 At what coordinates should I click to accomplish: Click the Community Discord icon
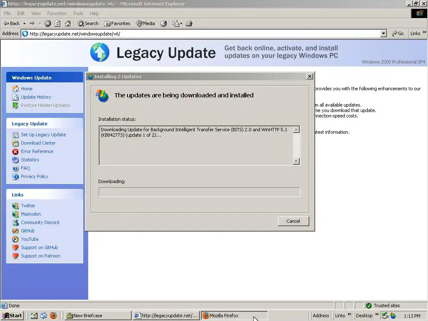(x=15, y=222)
